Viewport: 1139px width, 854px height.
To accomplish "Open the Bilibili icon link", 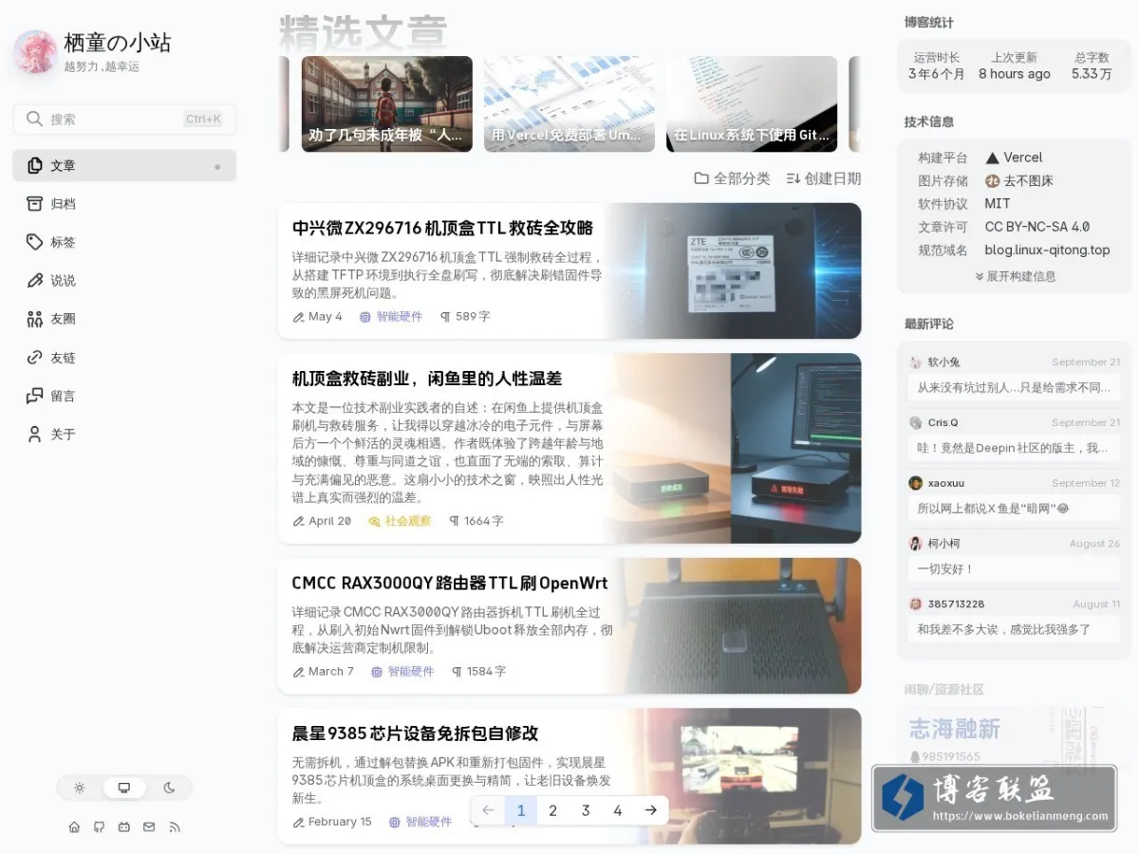I will coord(124,827).
